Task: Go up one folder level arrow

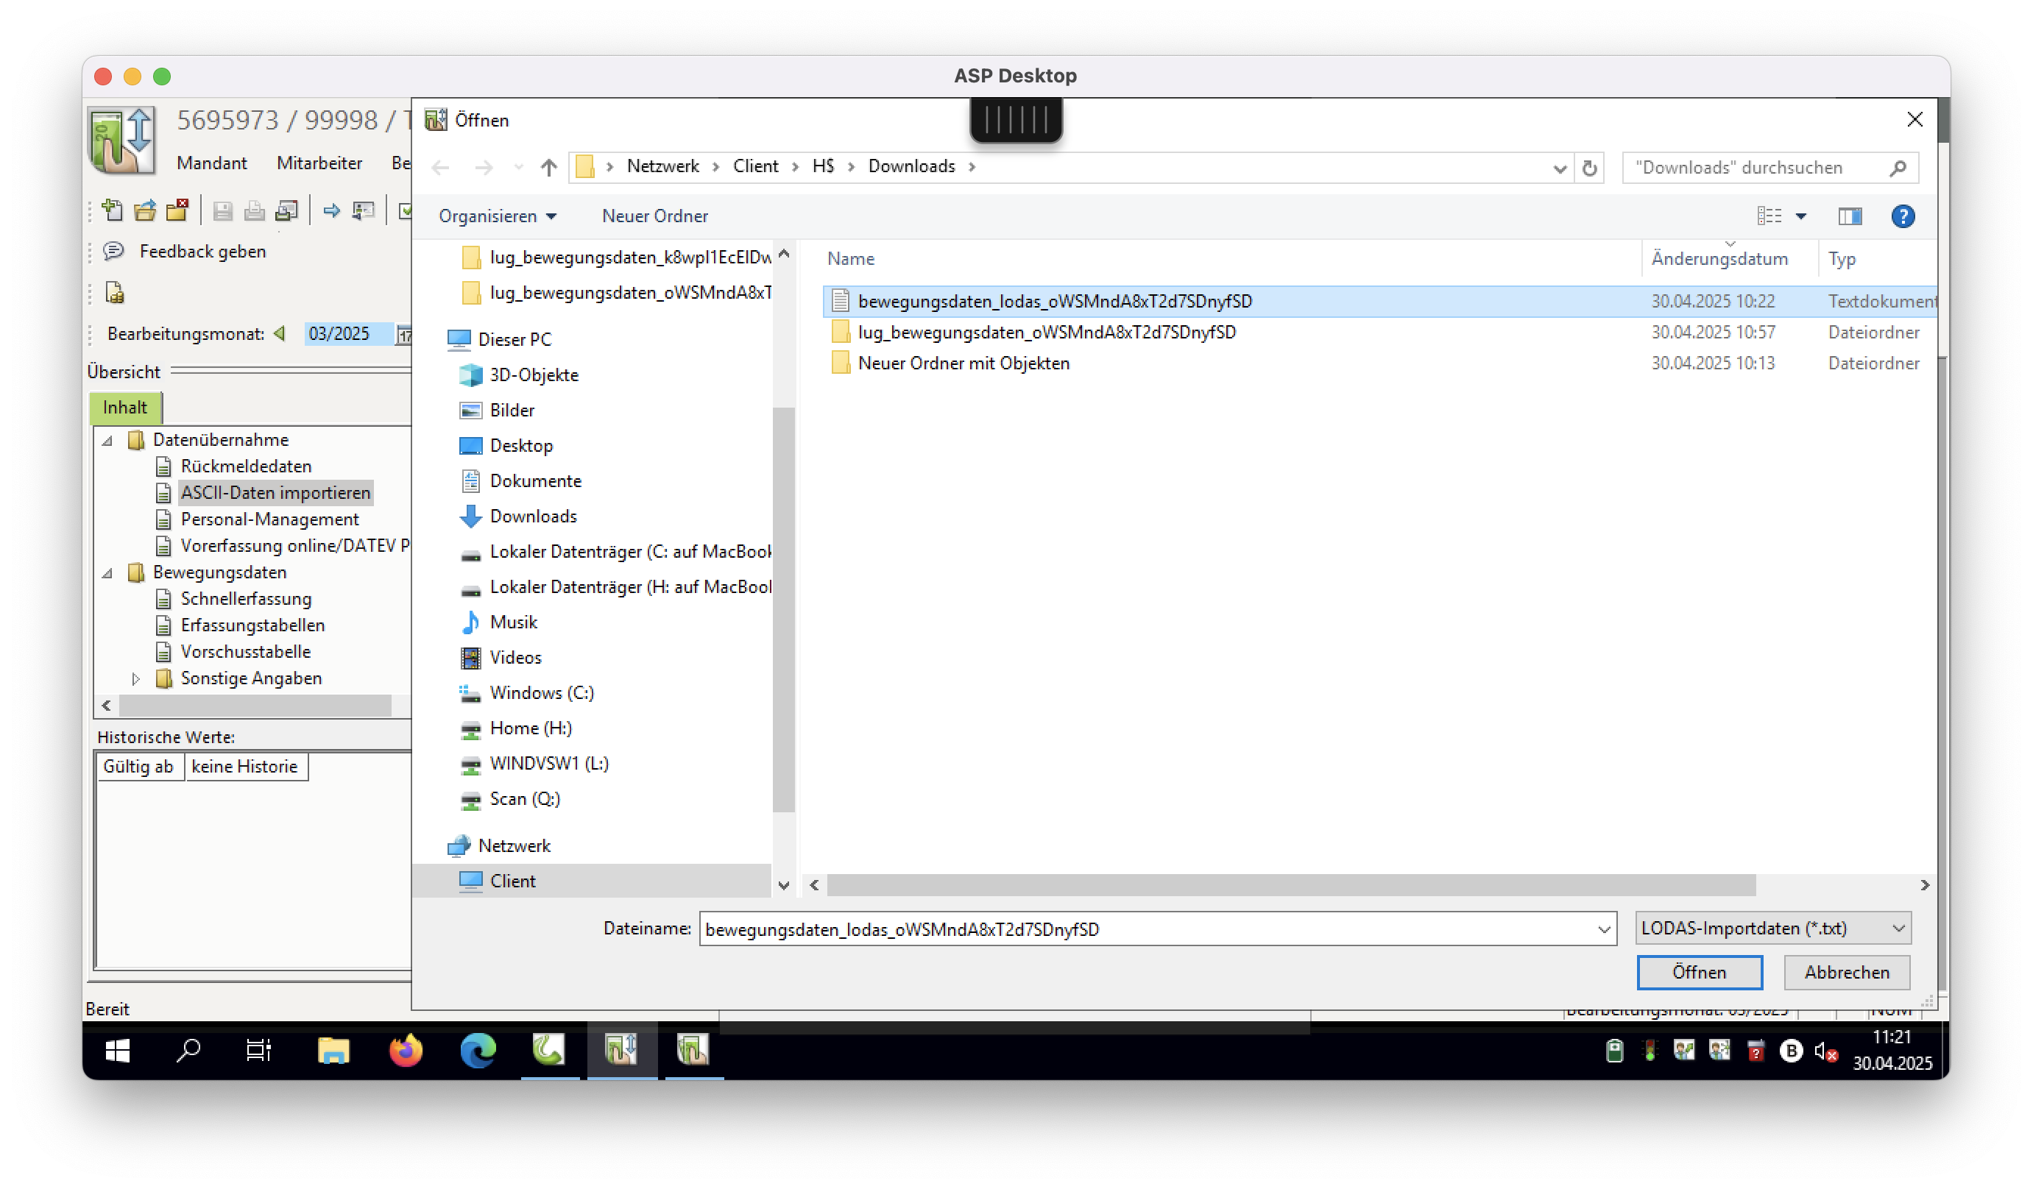Action: click(548, 167)
